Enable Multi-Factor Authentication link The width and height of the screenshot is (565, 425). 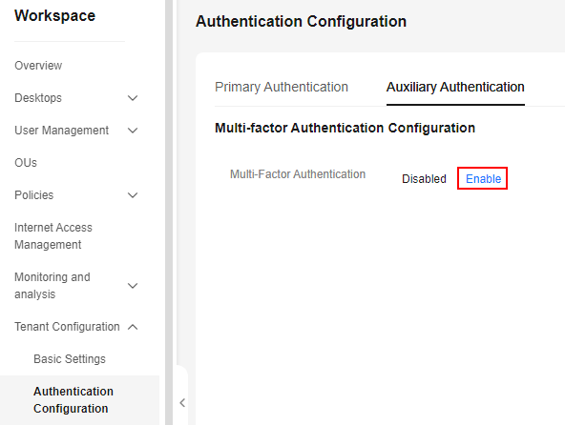(x=483, y=178)
